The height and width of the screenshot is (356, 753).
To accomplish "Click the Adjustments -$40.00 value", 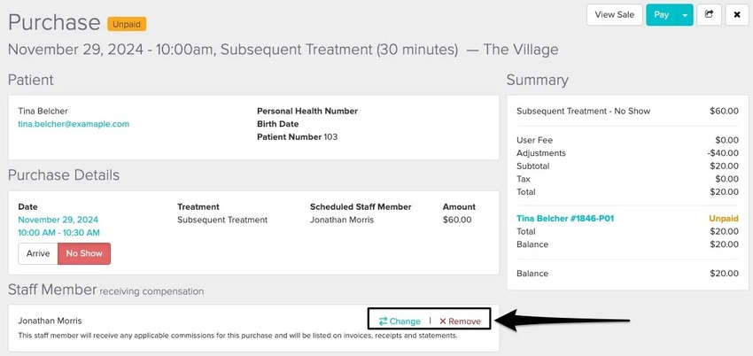I will 723,153.
